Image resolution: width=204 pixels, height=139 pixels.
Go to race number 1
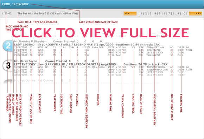click(x=141, y=13)
